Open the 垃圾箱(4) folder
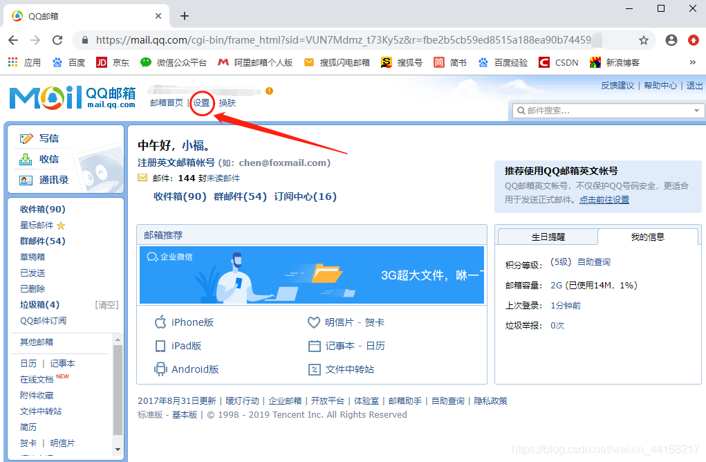The image size is (706, 462). 39,304
